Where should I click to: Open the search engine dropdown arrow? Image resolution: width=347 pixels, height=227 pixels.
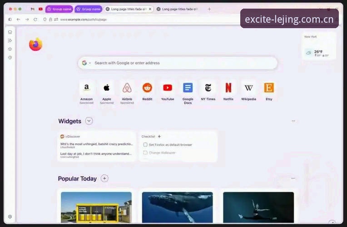pos(90,63)
